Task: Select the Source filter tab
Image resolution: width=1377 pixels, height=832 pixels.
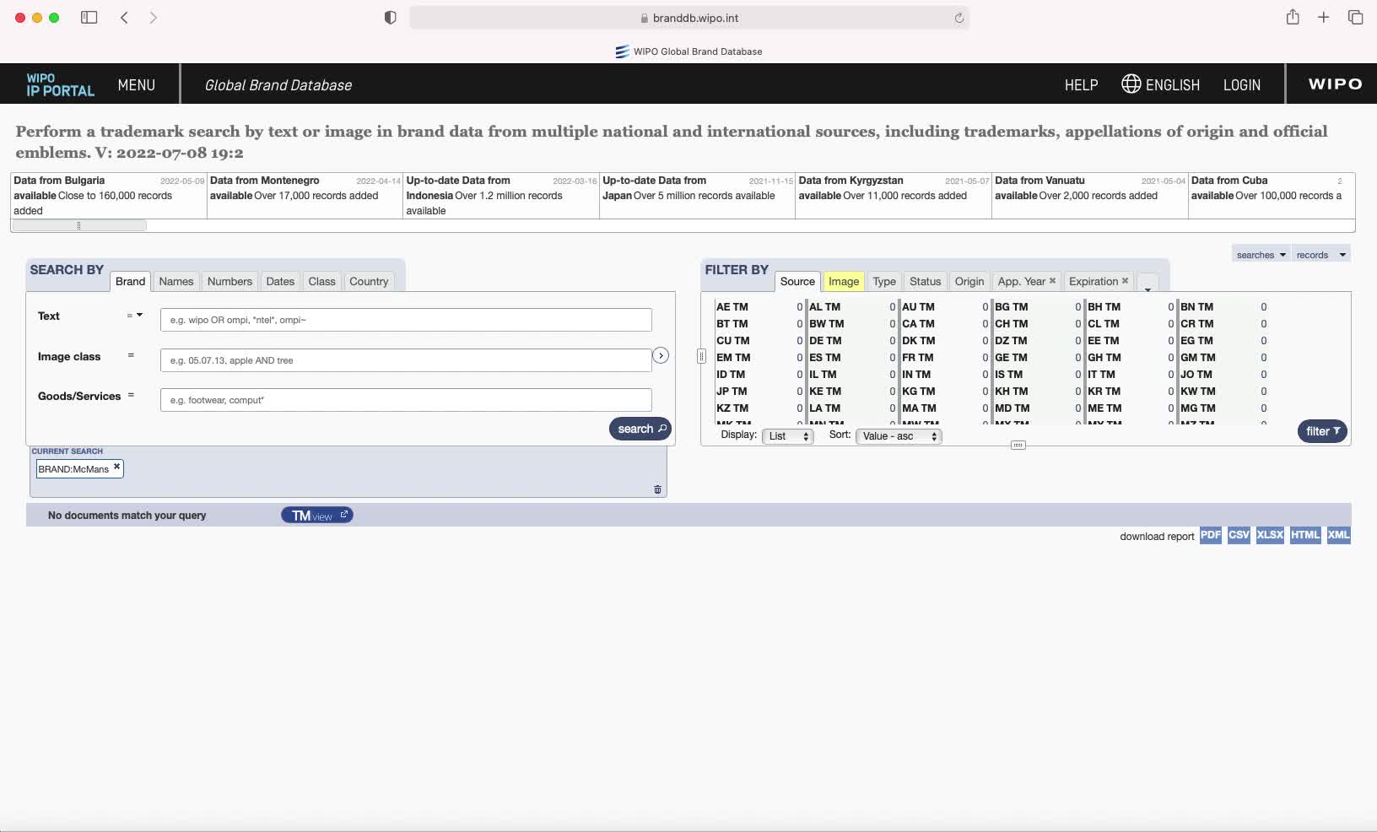Action: pos(797,282)
